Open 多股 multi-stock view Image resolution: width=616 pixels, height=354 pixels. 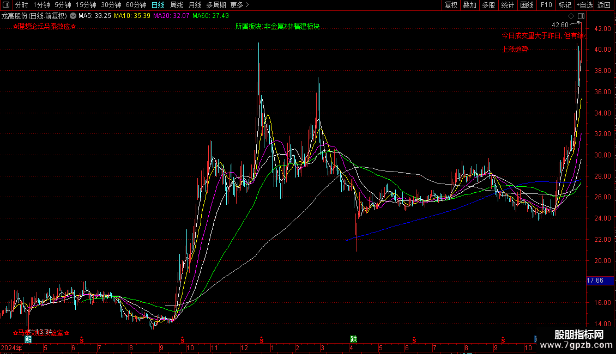point(488,5)
